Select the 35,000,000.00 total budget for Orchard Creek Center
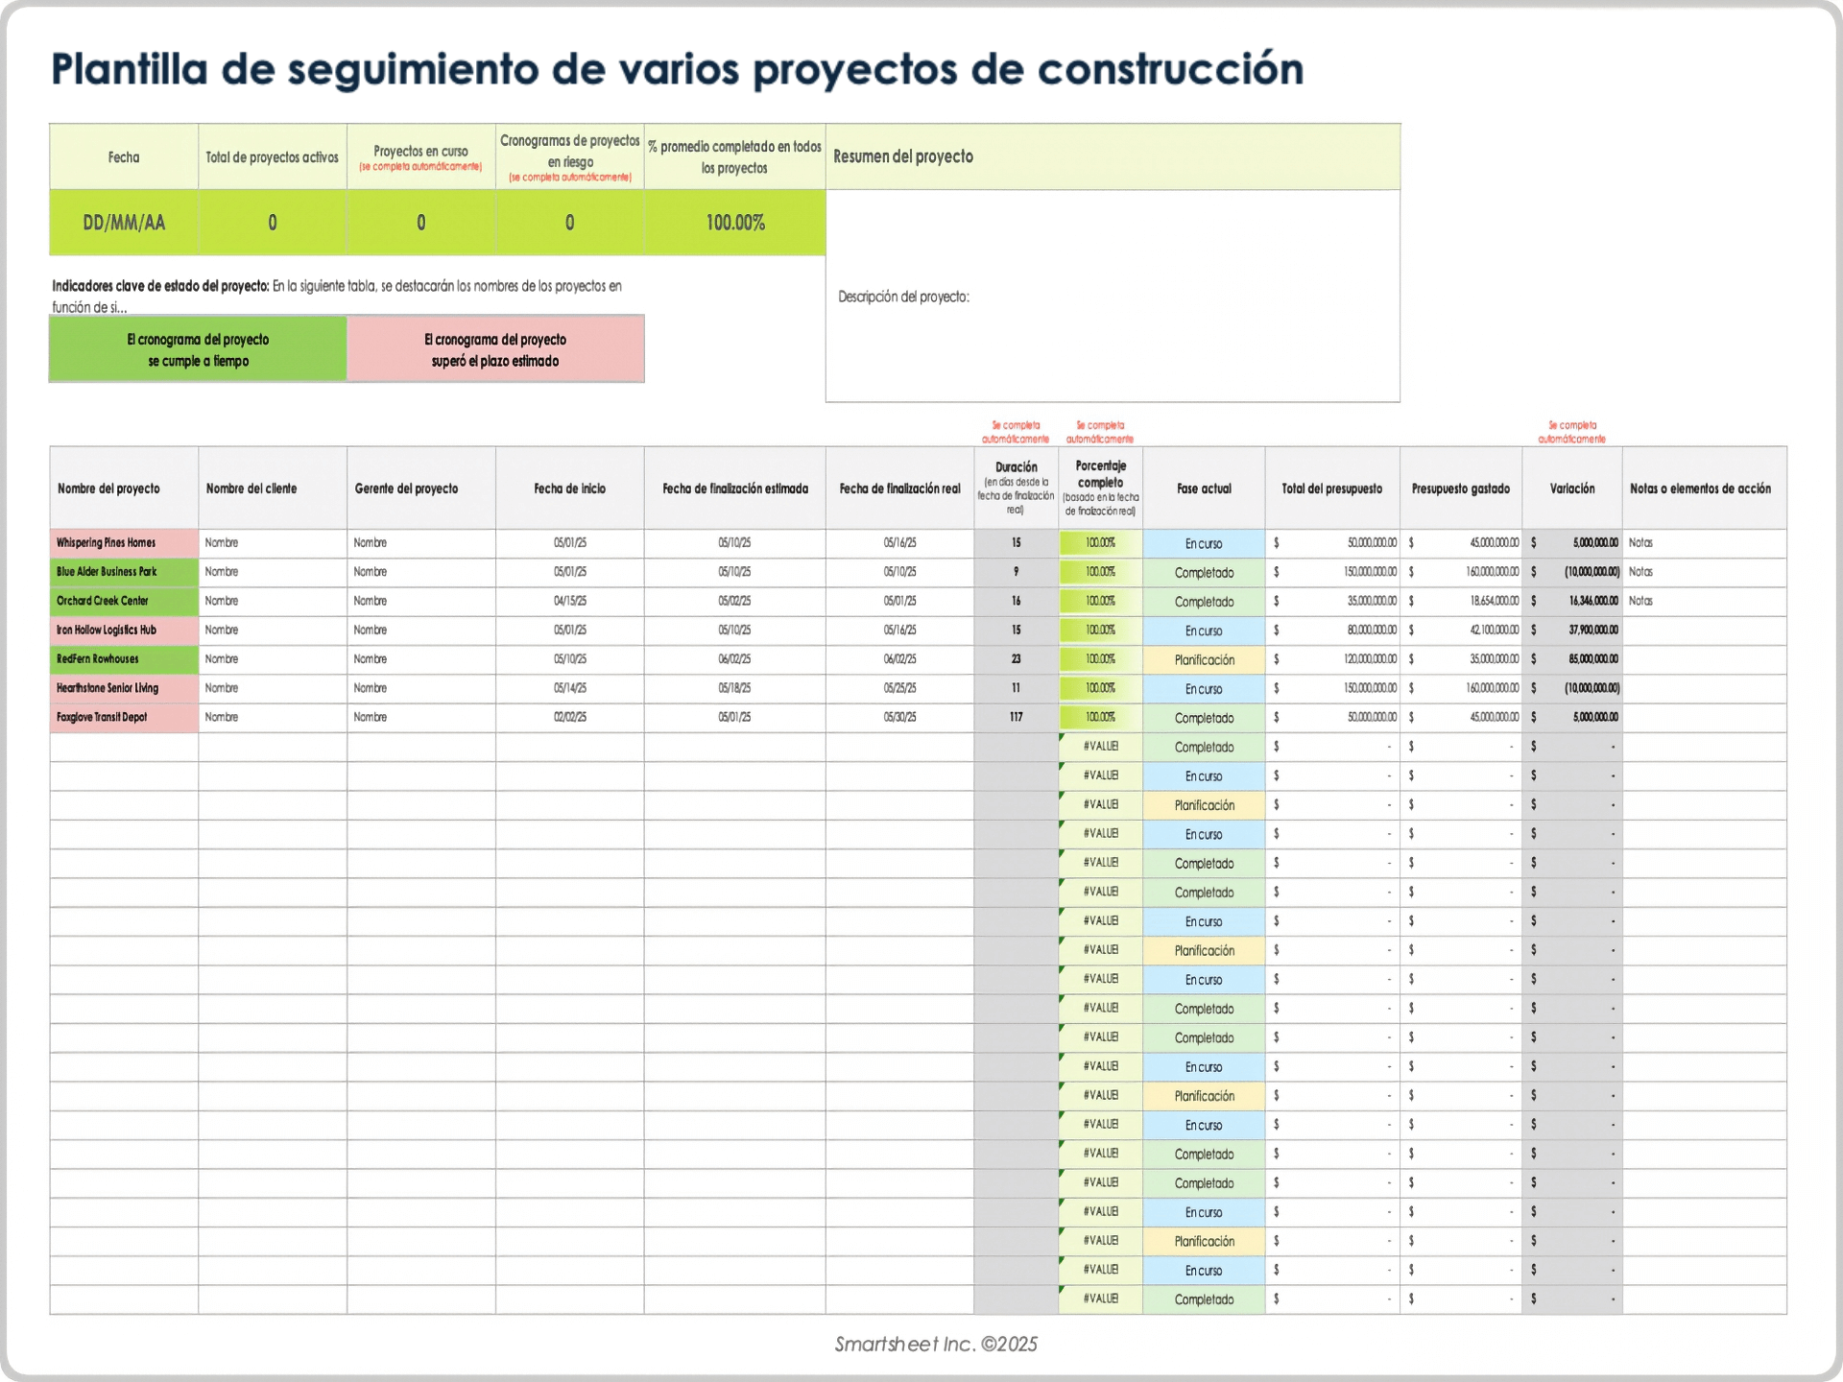Screen dimensions: 1843x1382 (1332, 601)
